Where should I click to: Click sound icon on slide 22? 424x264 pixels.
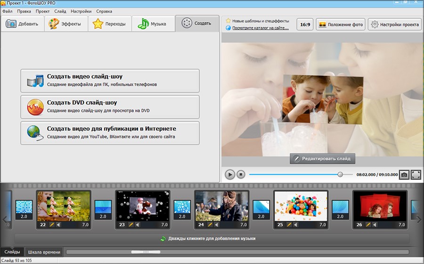point(58,224)
